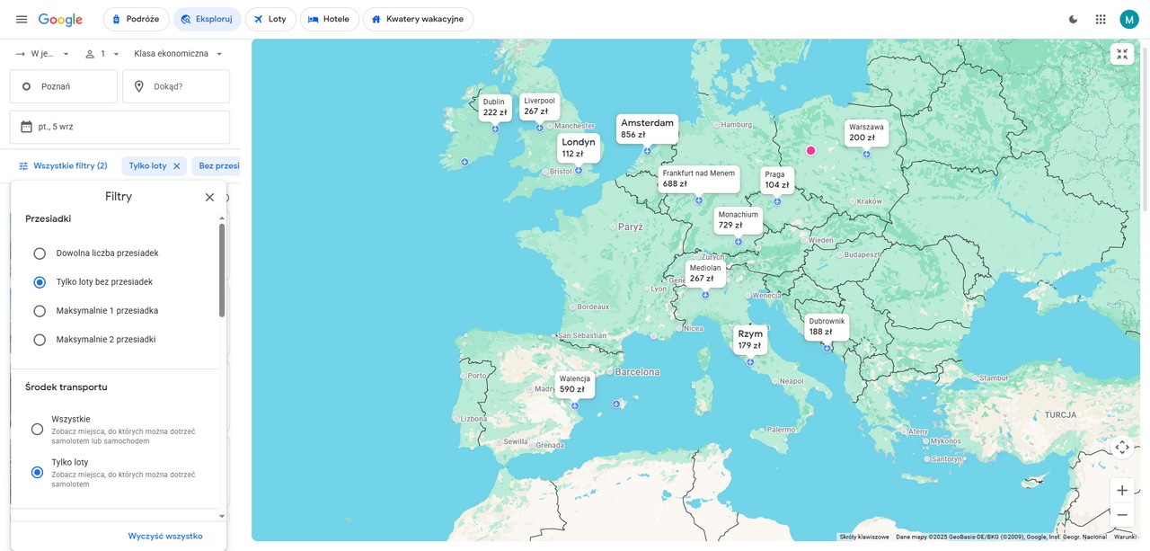Select the Warszawa 200 zł price card

point(866,132)
